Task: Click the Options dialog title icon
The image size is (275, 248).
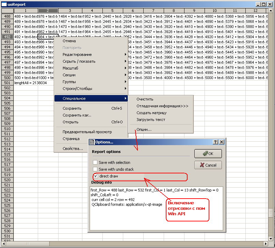Action: (92, 142)
